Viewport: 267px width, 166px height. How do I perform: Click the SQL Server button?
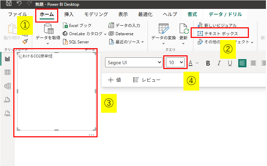tap(76, 42)
